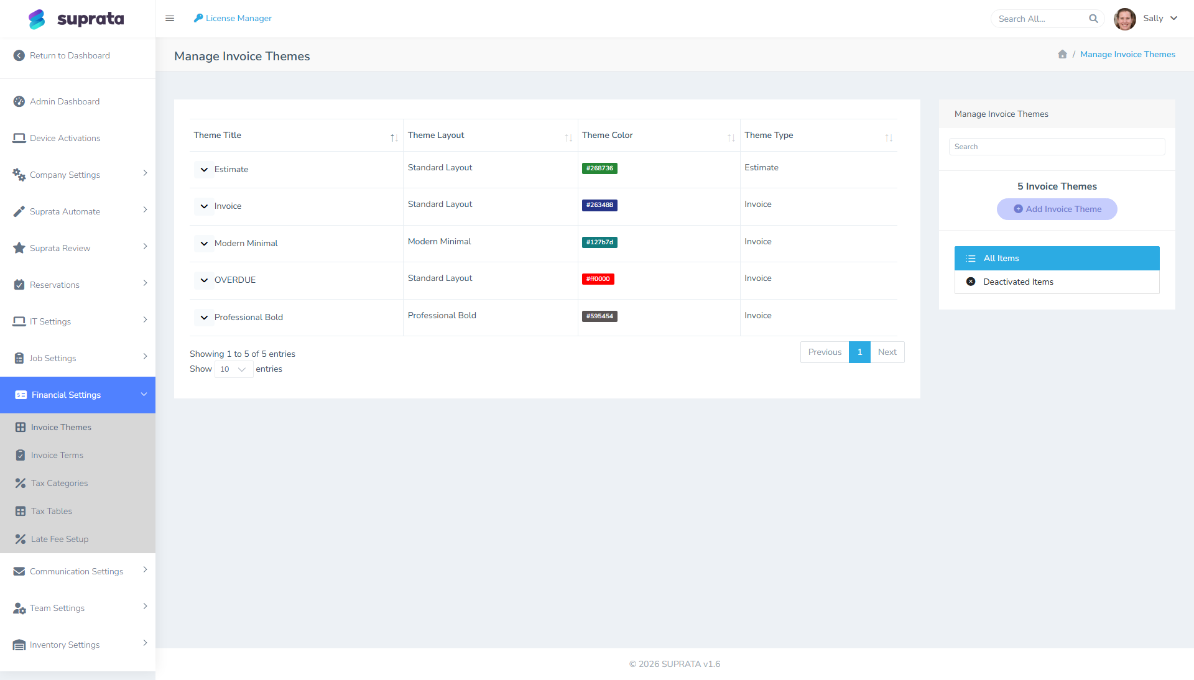This screenshot has height=680, width=1194.
Task: Click Add Invoice Theme button
Action: [1057, 209]
